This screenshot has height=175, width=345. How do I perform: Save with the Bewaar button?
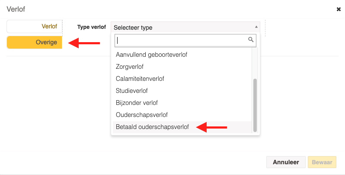[322, 162]
